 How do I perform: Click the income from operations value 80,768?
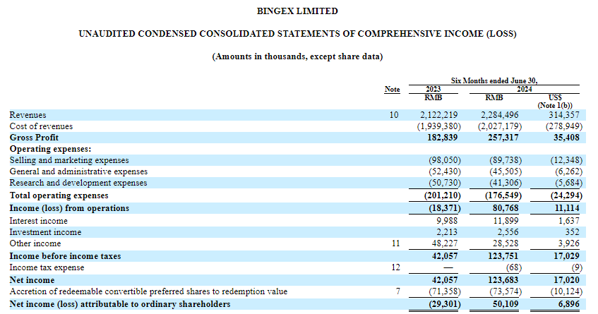pyautogui.click(x=506, y=208)
